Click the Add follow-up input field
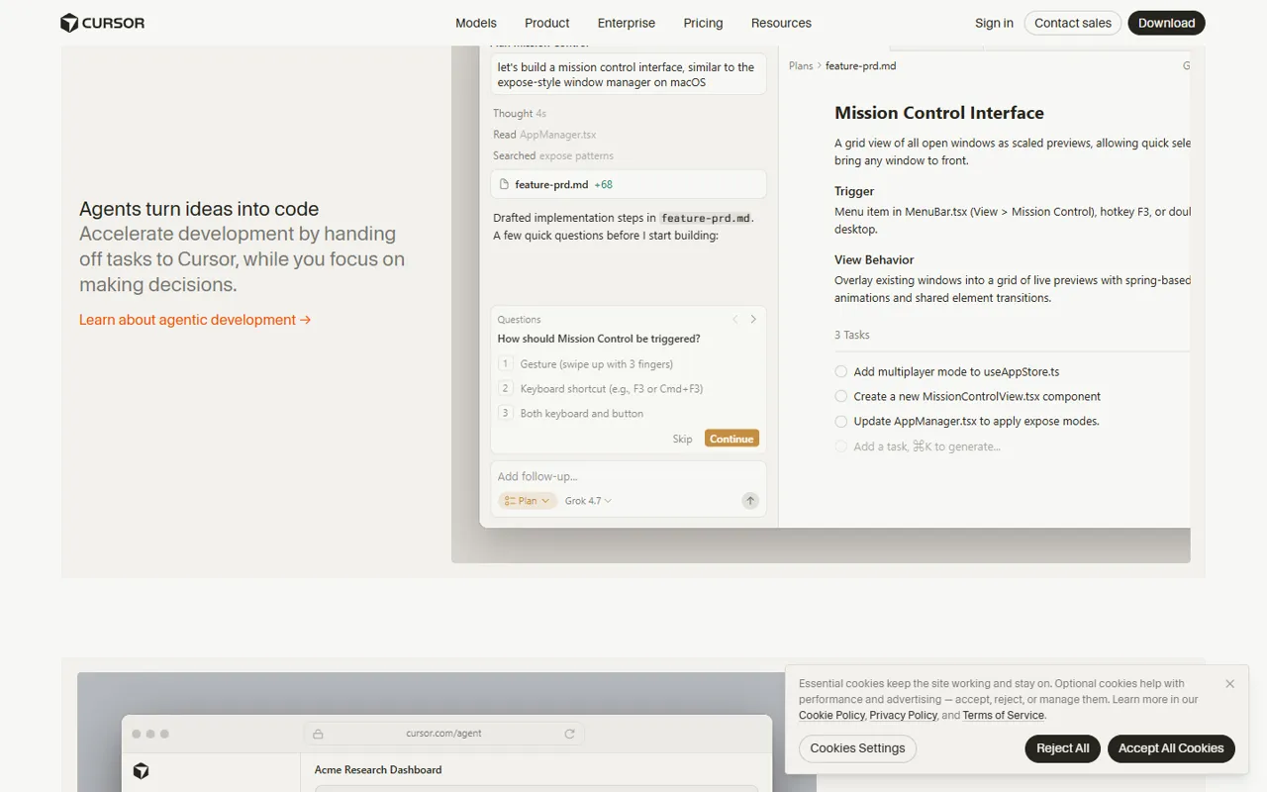Screen dimensions: 1267x792 [629, 476]
